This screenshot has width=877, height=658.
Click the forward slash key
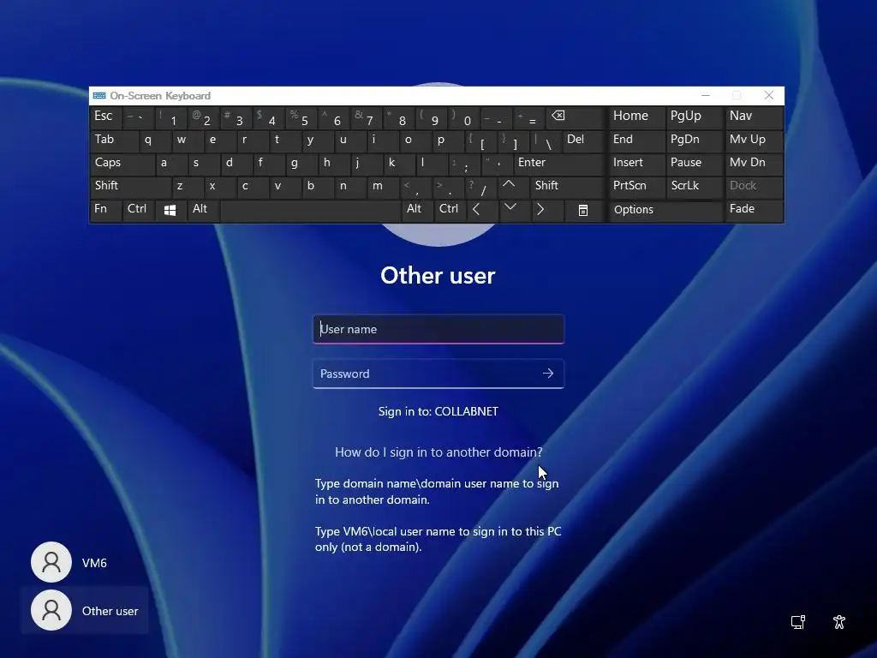481,186
